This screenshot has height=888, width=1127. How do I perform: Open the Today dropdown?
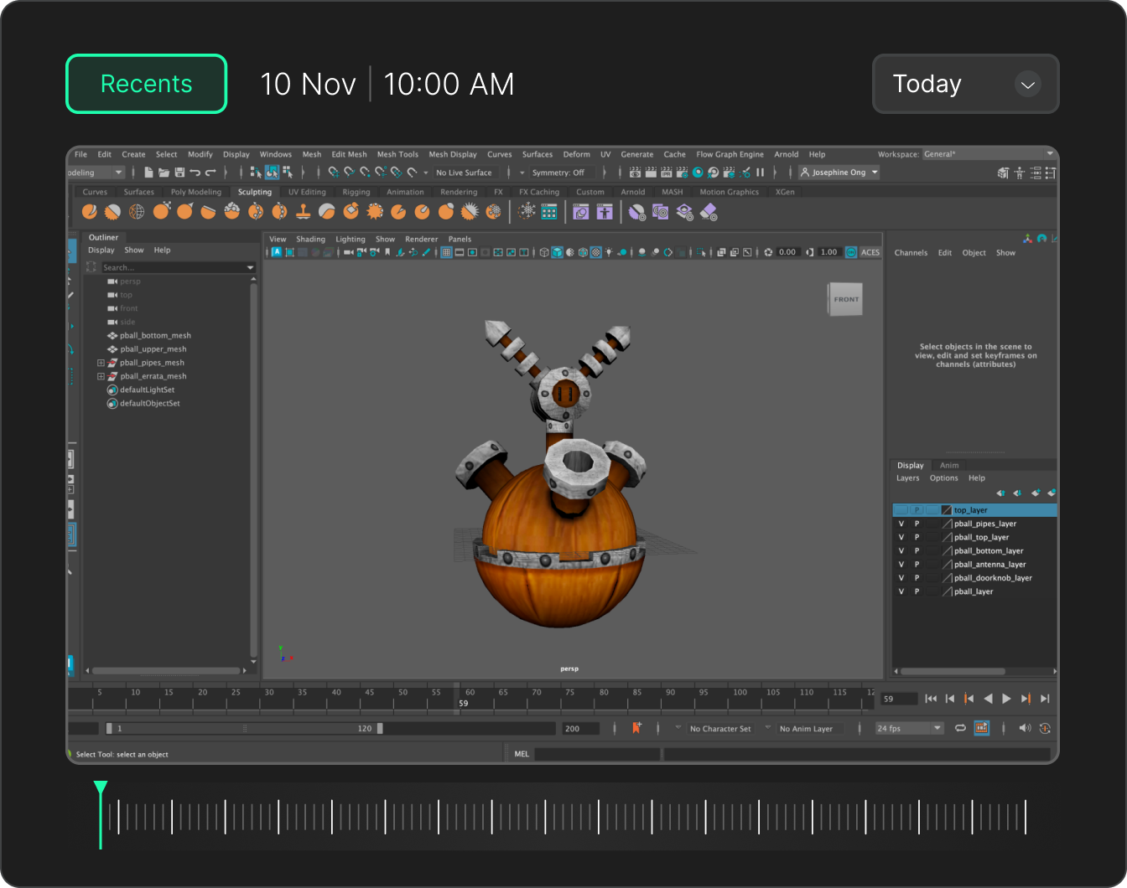965,84
